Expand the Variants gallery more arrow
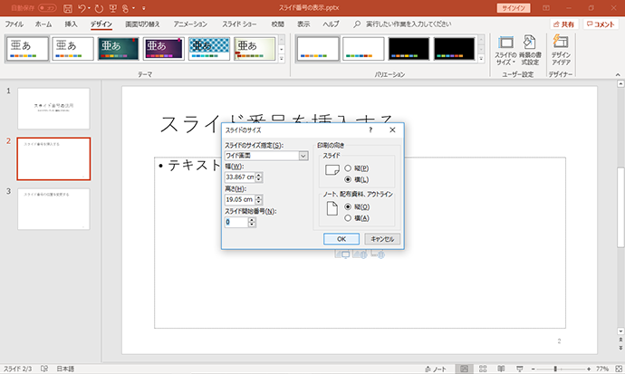This screenshot has width=625, height=374. [x=481, y=58]
